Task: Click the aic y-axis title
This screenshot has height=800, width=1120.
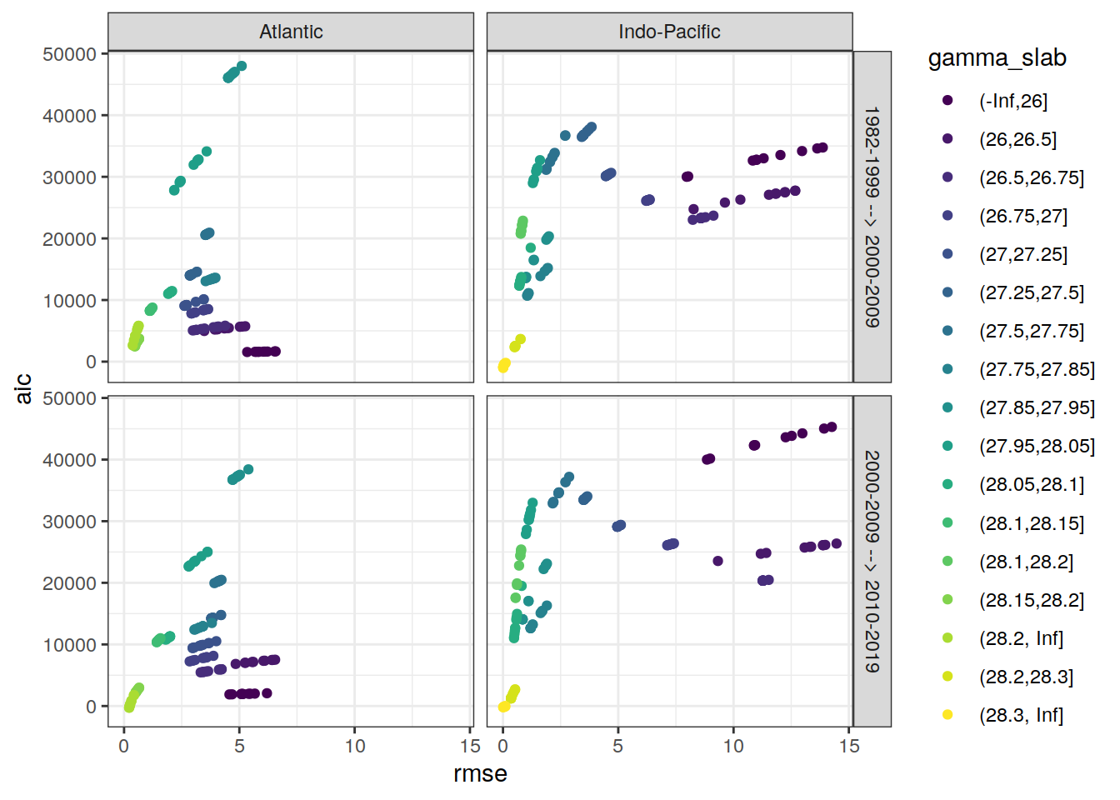Action: tap(23, 388)
